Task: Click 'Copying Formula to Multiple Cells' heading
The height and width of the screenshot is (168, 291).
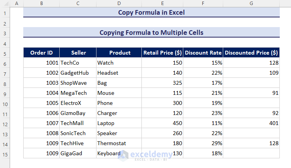Action: 151,33
